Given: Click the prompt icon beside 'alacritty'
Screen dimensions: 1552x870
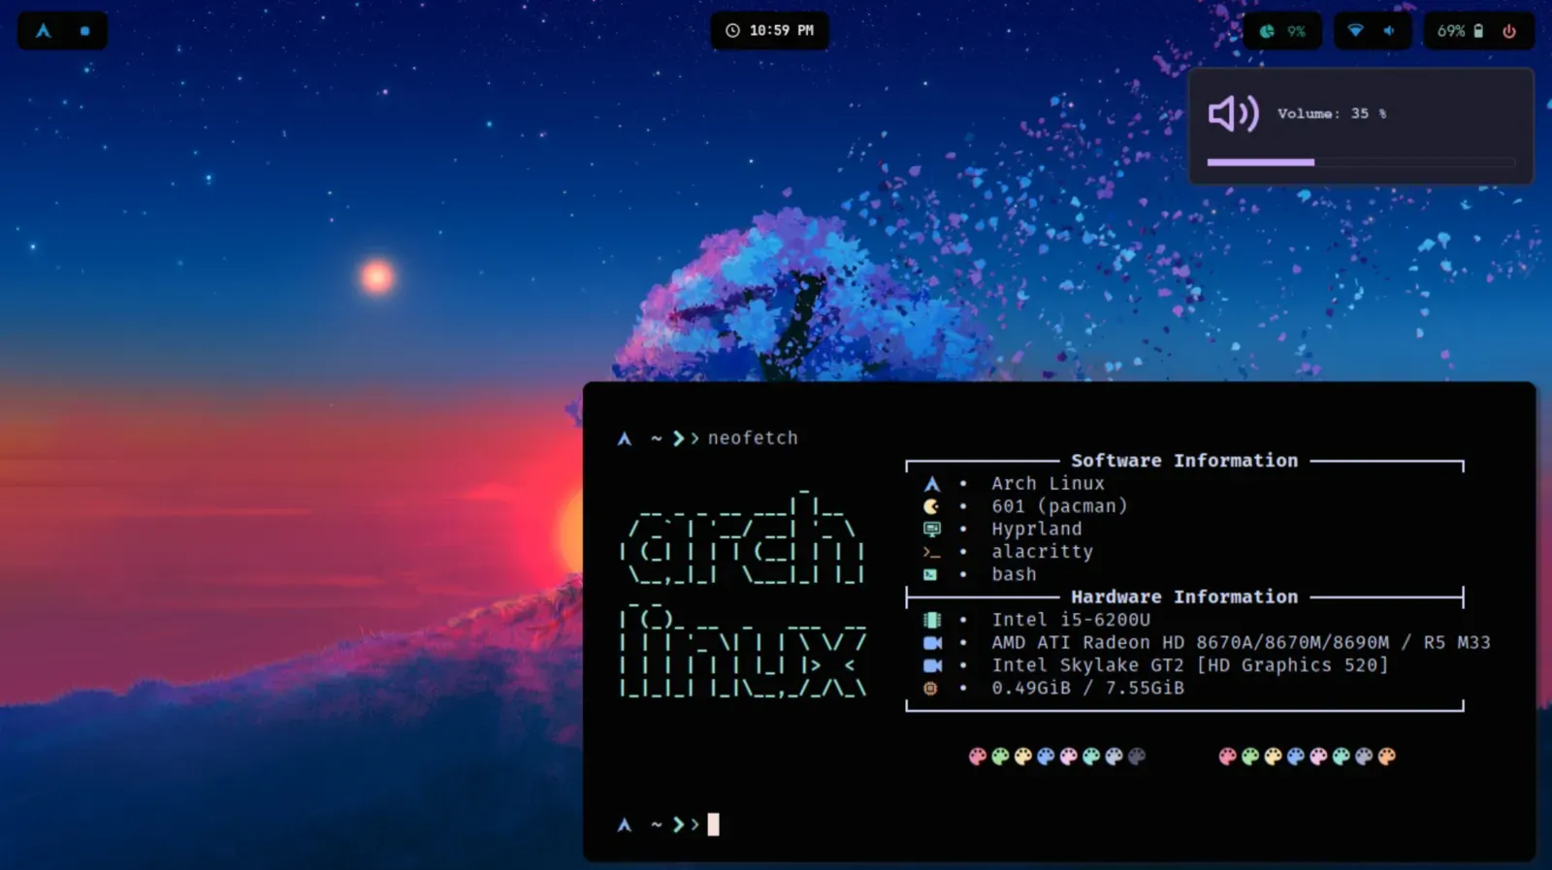Looking at the screenshot, I should tap(931, 552).
